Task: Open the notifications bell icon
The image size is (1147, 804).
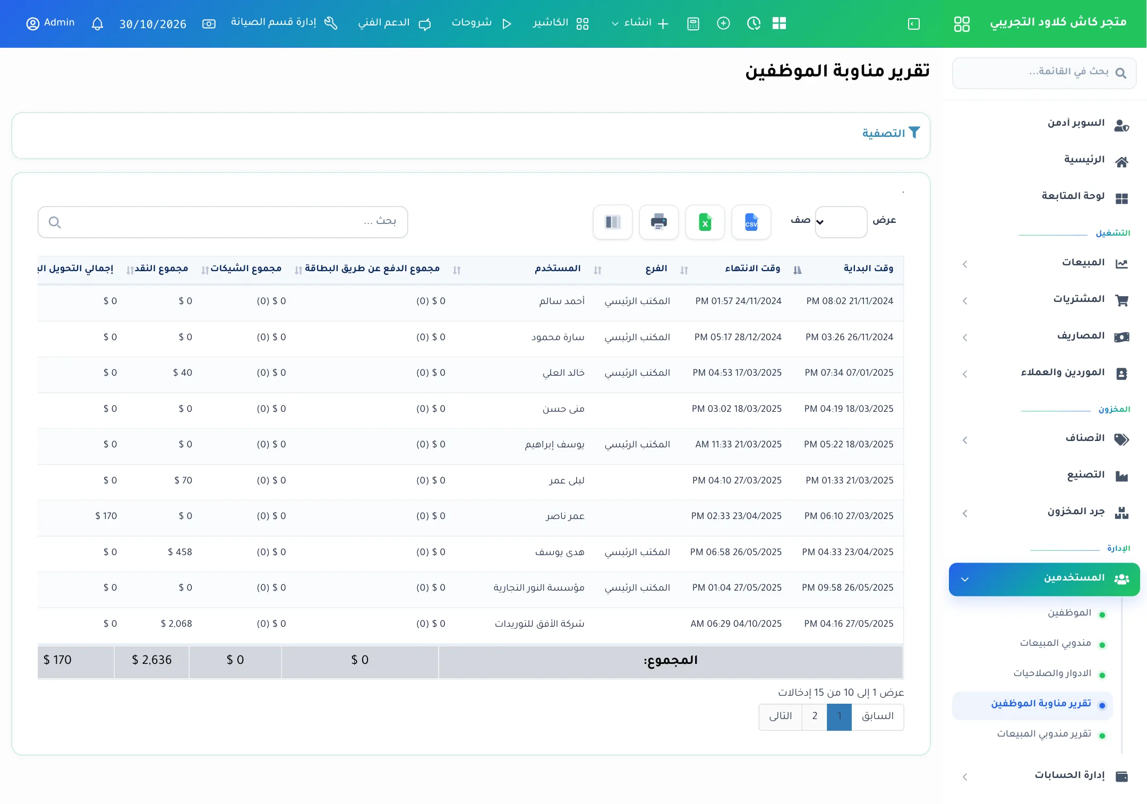Action: [x=97, y=24]
